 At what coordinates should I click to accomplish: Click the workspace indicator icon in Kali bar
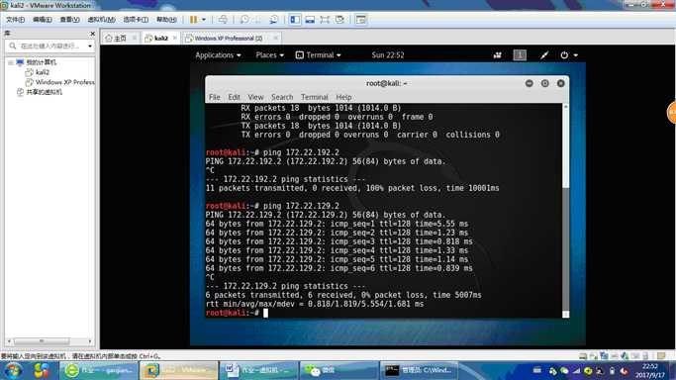520,55
